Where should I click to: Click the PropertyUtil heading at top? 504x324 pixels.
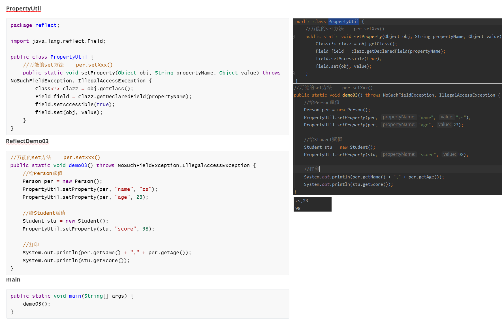coord(24,8)
